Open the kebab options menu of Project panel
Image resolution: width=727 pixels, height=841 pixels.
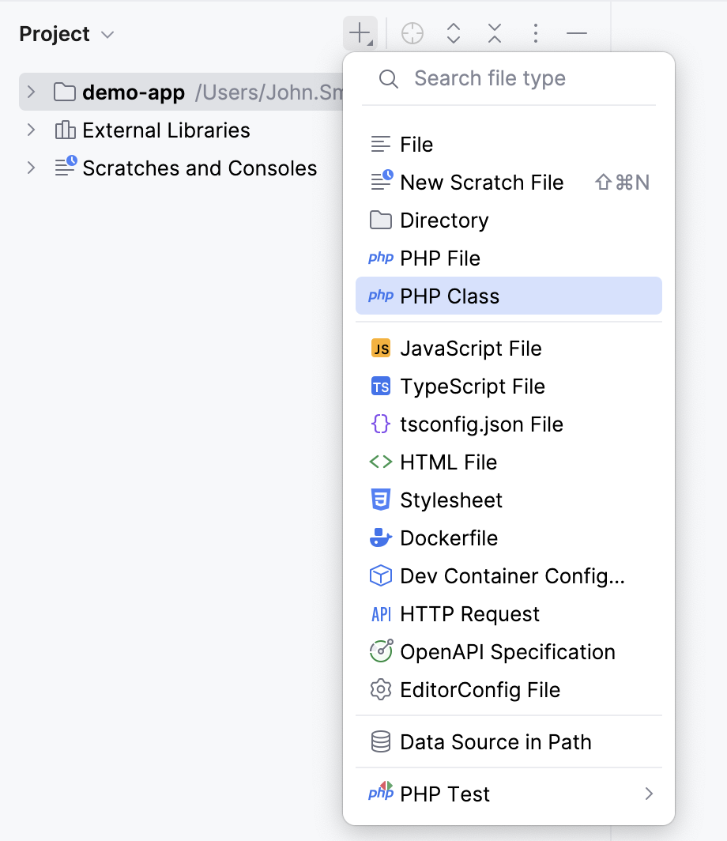(x=535, y=33)
